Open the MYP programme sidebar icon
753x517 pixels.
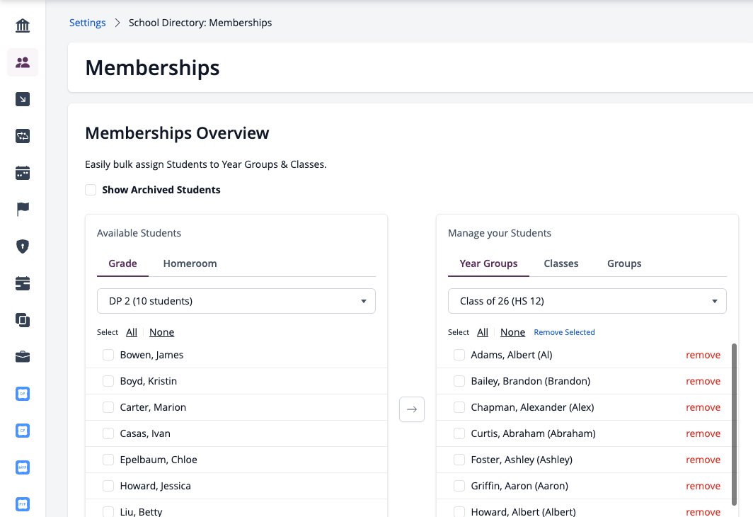tap(23, 467)
